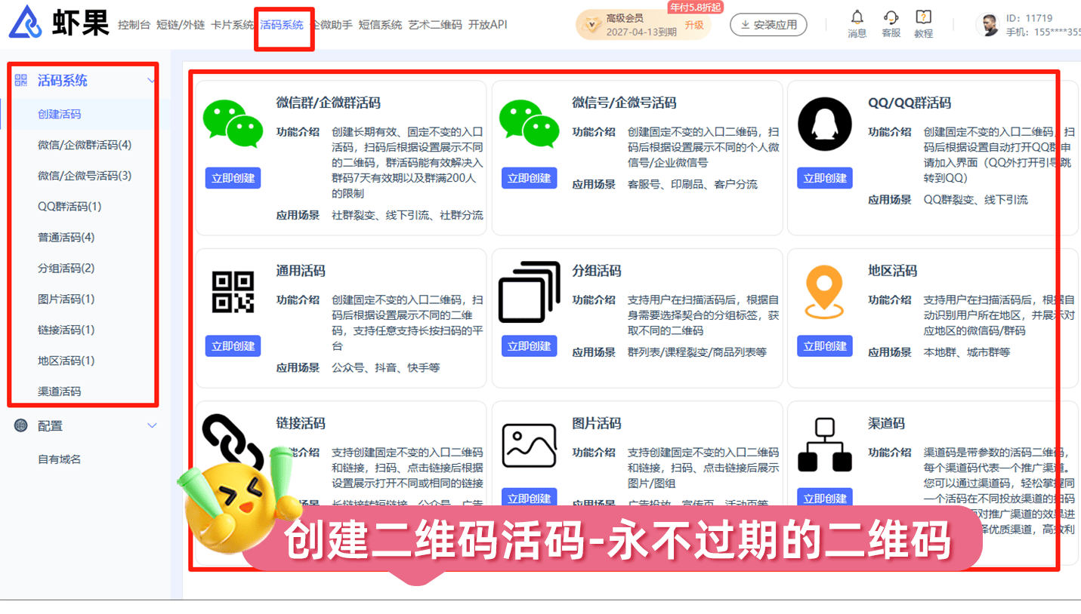Click 立即创建 for 图片活码
The width and height of the screenshot is (1081, 614).
[529, 498]
